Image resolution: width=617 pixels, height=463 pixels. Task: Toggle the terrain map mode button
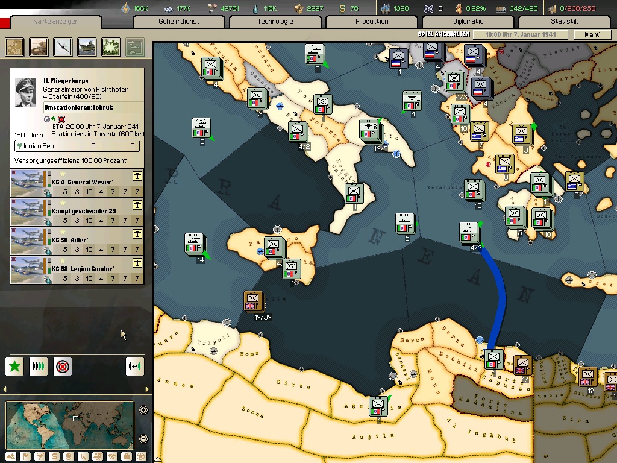[10, 456]
